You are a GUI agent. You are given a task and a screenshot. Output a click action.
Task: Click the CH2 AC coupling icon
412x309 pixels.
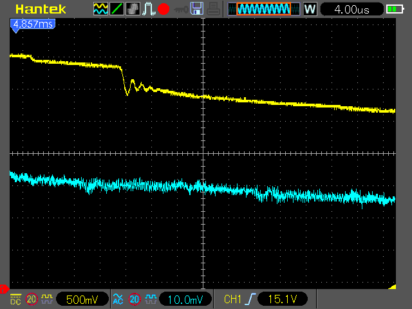[118, 299]
